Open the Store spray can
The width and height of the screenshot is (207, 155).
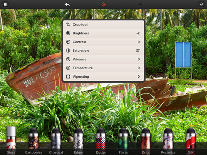point(11,140)
